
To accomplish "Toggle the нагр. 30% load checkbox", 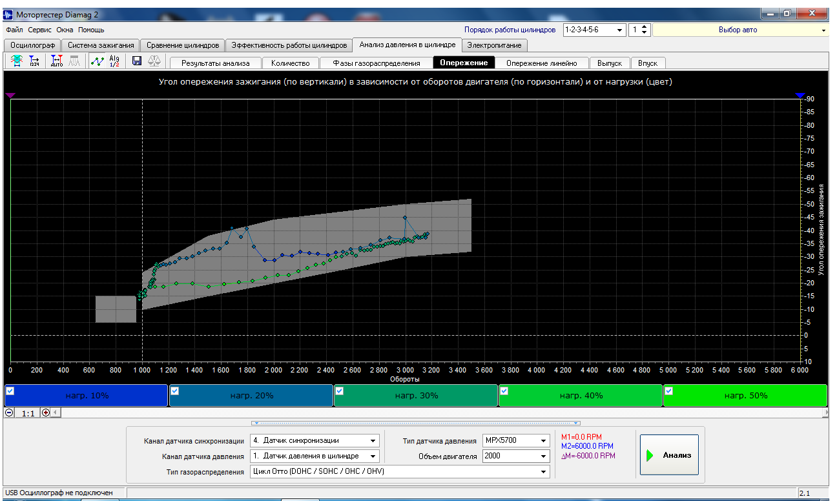I will (340, 391).
